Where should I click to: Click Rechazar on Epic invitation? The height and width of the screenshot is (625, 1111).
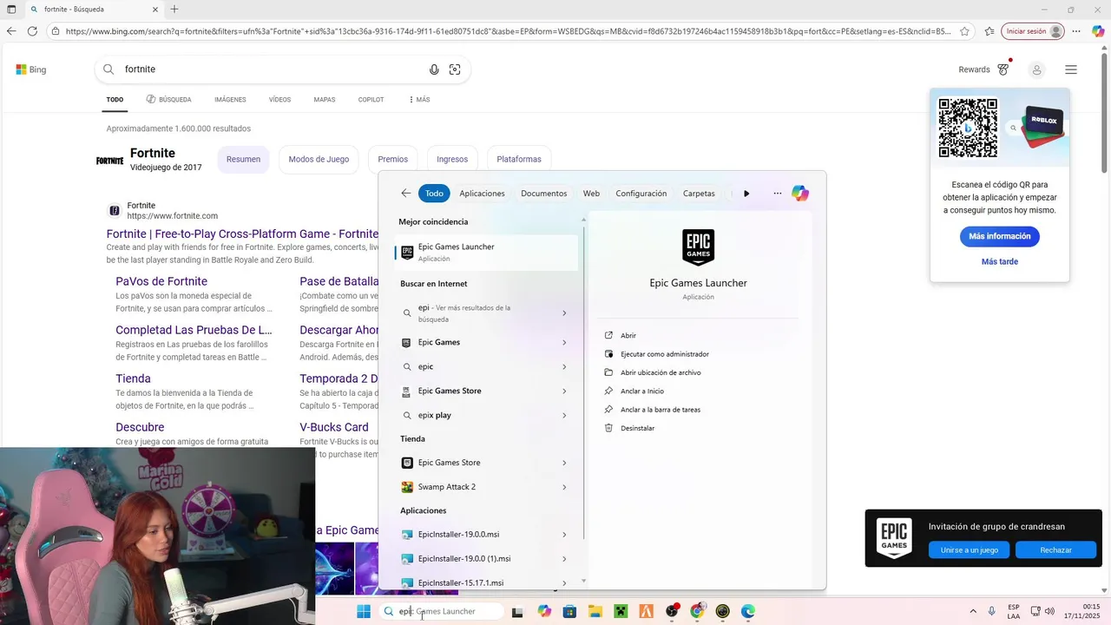[1055, 550]
